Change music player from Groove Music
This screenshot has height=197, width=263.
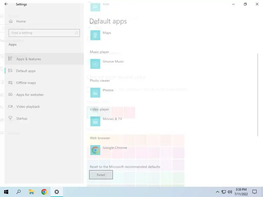95,64
